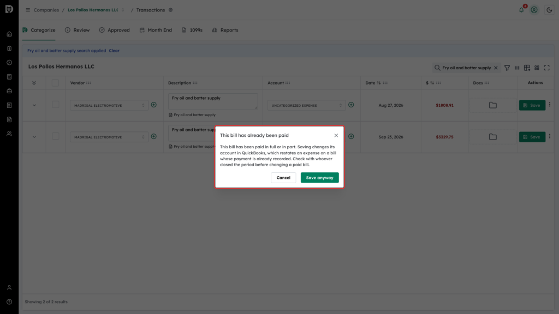Image resolution: width=559 pixels, height=314 pixels.
Task: Enter fullscreen table view icon
Action: [546, 68]
